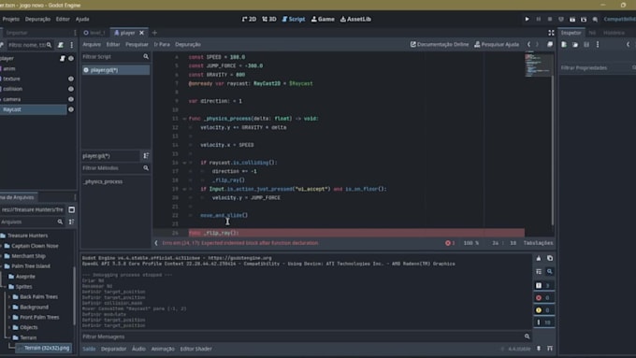The width and height of the screenshot is (636, 358).
Task: Sort files icon in FileSystem dock
Action: 71,222
